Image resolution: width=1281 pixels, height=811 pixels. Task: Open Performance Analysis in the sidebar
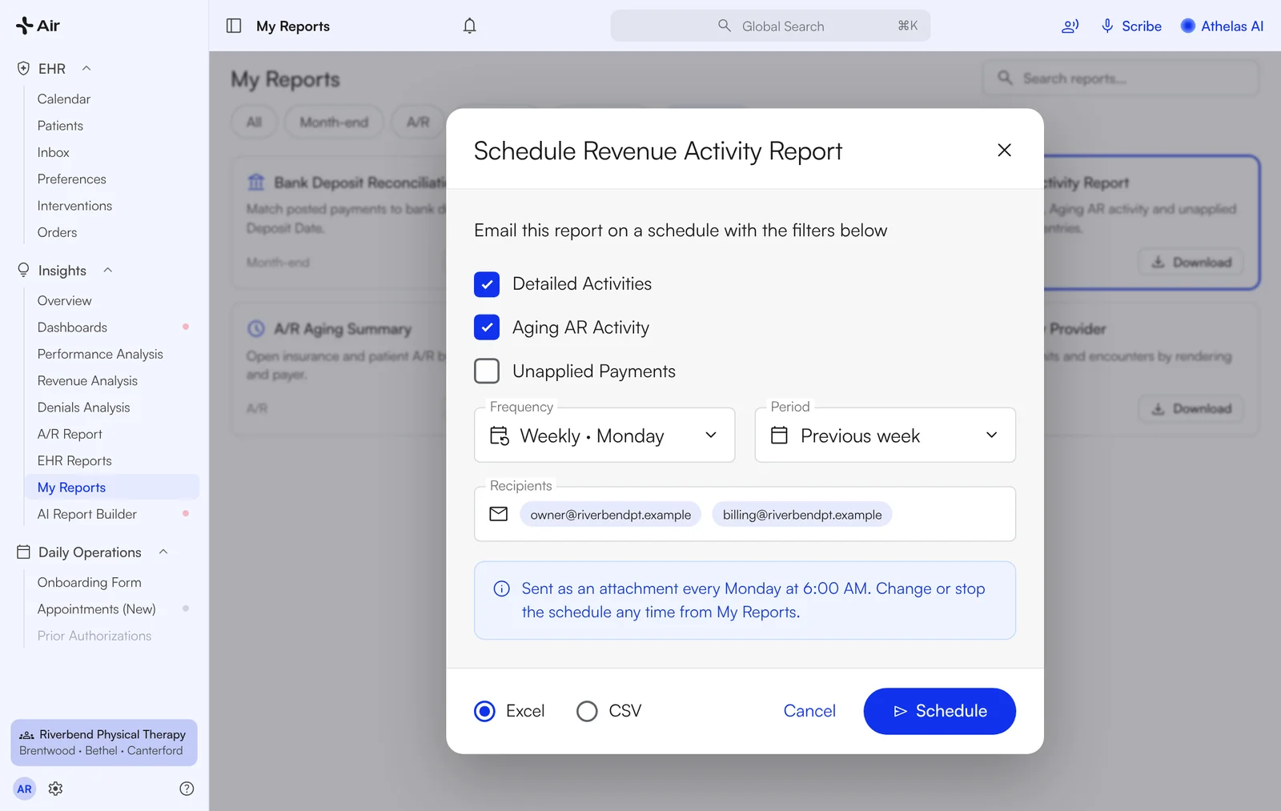click(x=100, y=354)
